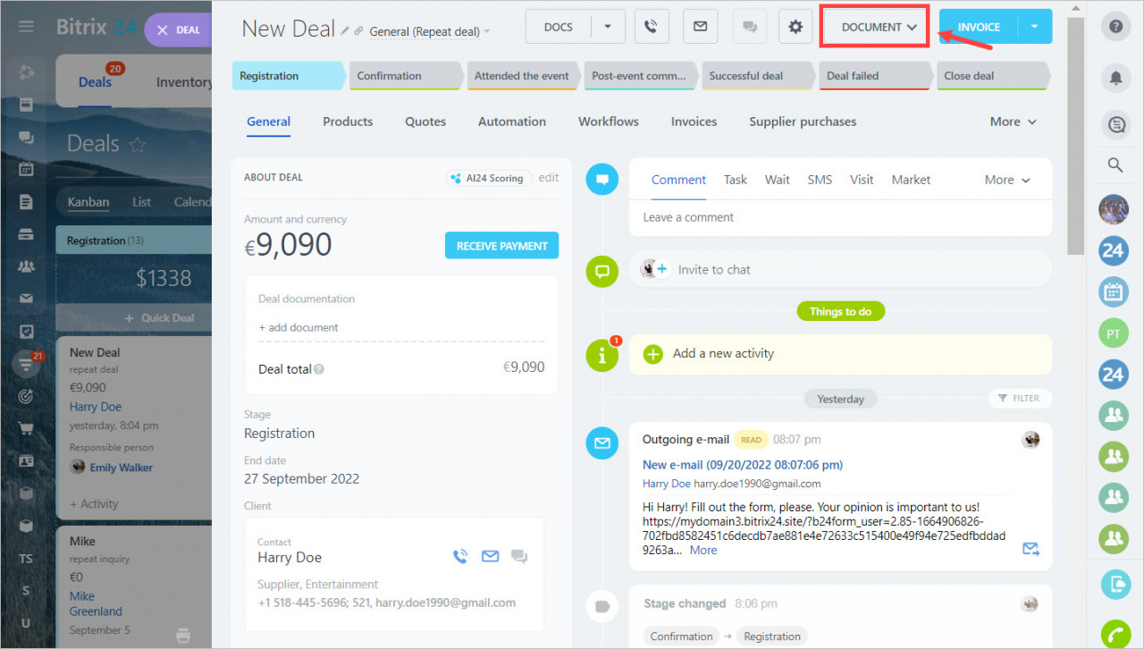1144x649 pixels.
Task: Click green plus icon for new activity
Action: (653, 354)
